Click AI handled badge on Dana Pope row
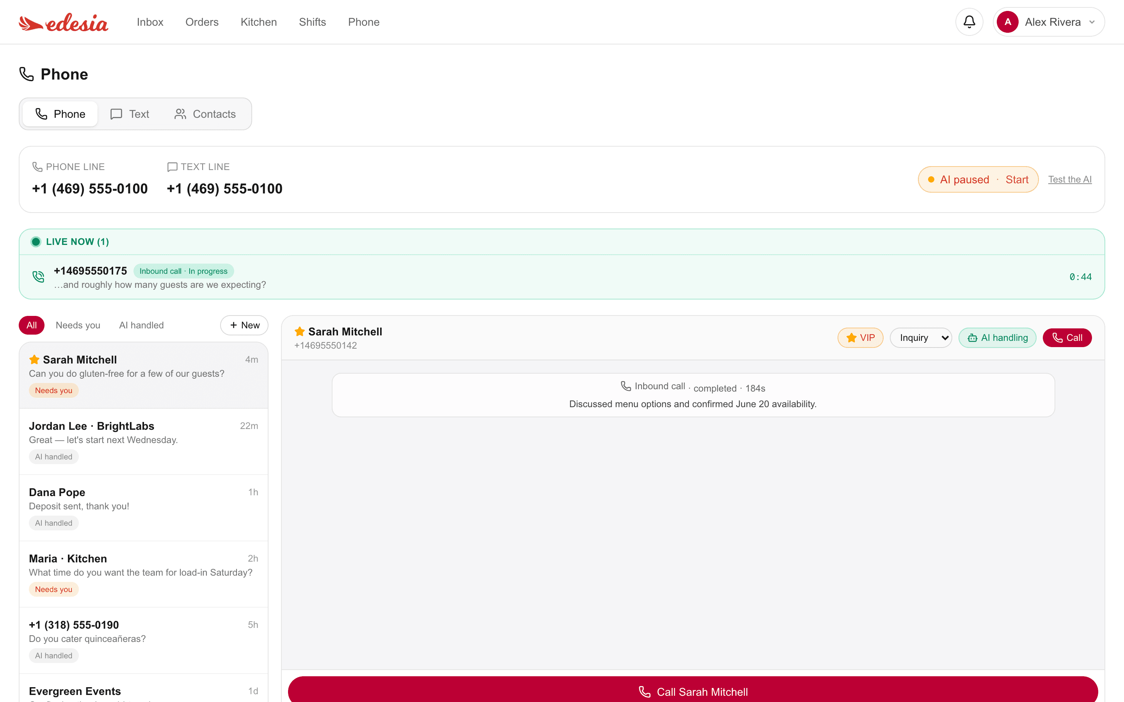Screen dimensions: 1124x702 pyautogui.click(x=53, y=523)
